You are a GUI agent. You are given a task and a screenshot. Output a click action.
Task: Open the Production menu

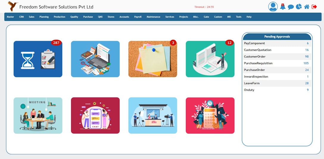click(60, 17)
